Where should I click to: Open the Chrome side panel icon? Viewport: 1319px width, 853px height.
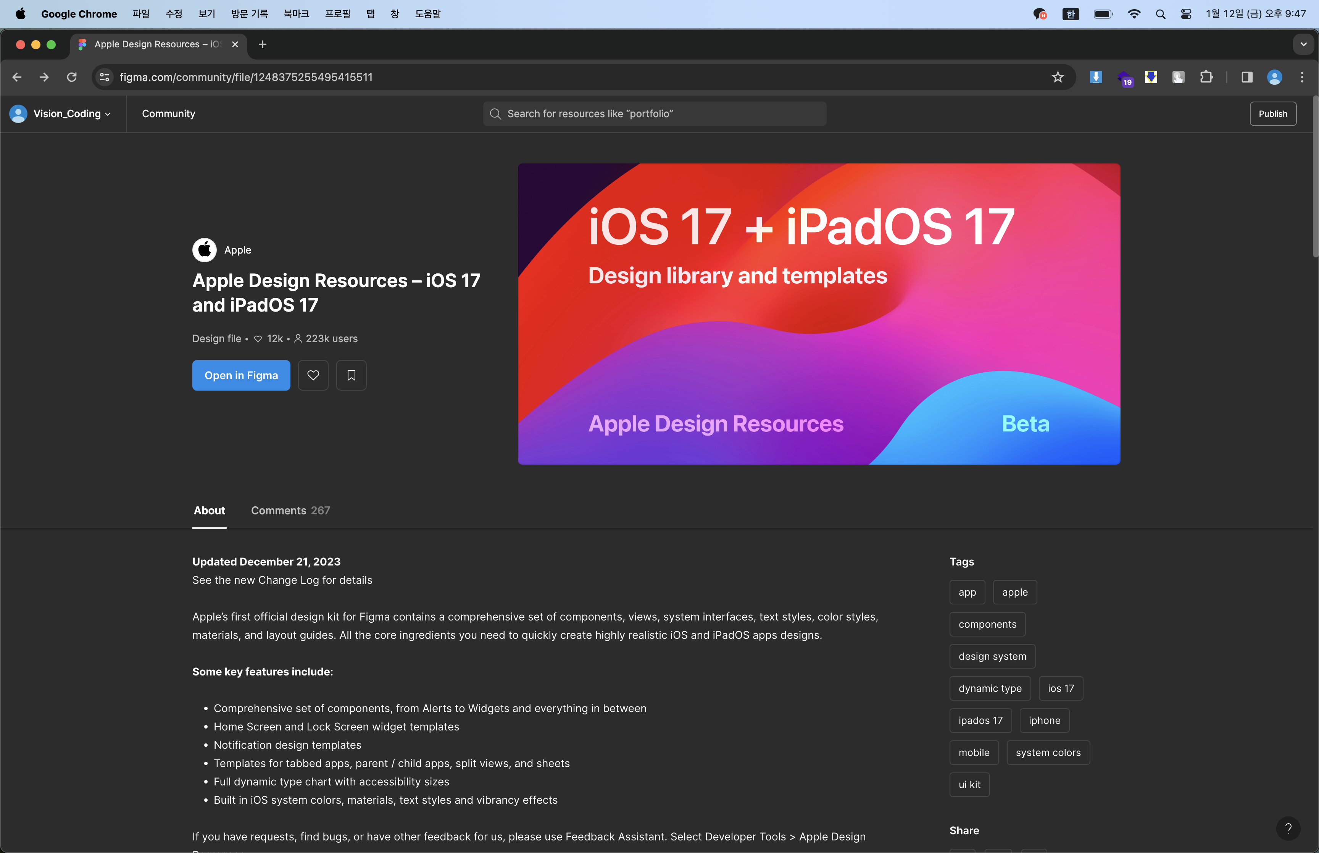coord(1246,77)
